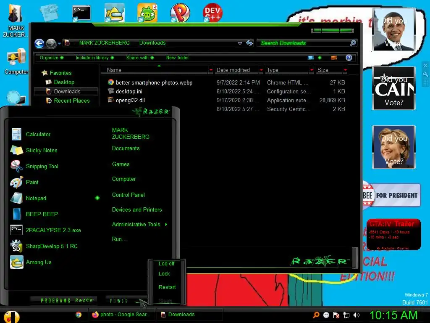Open the Date modified column filter dropdown
430x323 pixels.
click(x=261, y=70)
